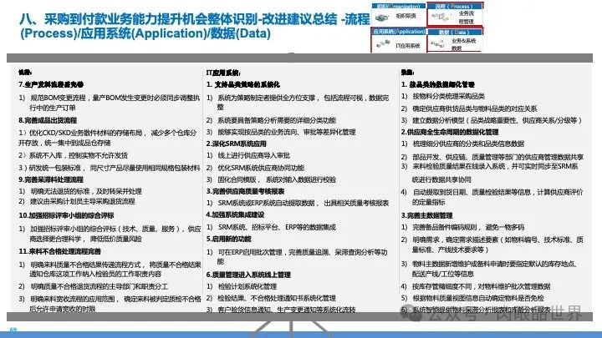Click the Organization legend globe icon
Viewport: 602px width, 338px height.
[382, 18]
